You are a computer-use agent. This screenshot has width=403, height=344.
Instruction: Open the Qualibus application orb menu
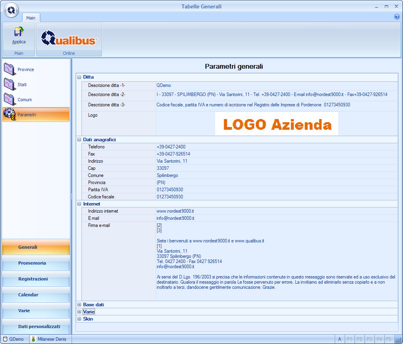tap(11, 10)
